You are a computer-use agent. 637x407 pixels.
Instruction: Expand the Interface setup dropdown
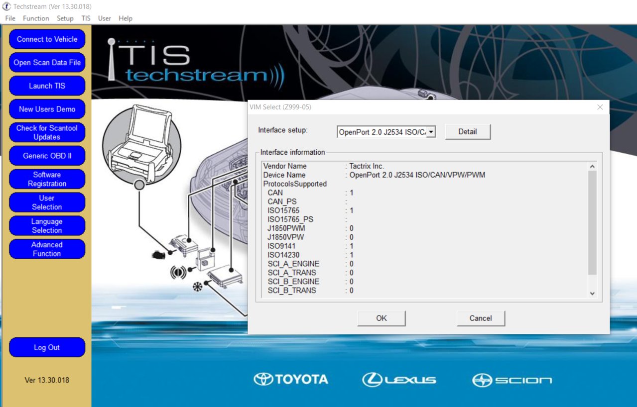click(431, 132)
